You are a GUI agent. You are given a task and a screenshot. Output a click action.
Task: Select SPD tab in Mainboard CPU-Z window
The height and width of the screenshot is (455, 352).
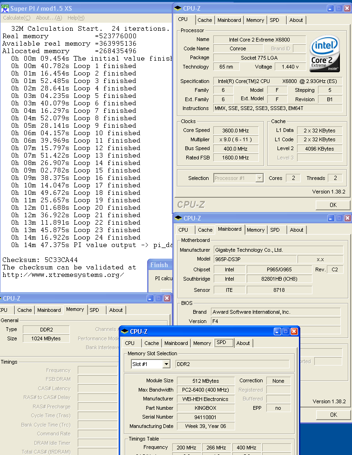(275, 230)
